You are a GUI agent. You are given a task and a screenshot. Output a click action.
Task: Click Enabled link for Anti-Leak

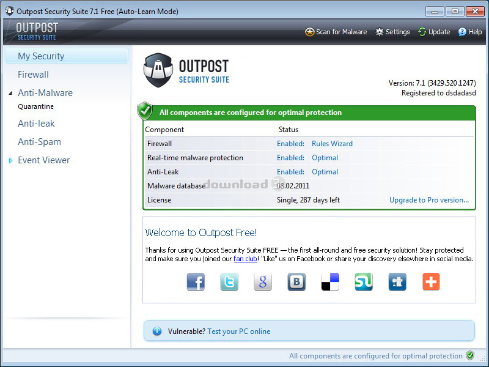pyautogui.click(x=291, y=172)
